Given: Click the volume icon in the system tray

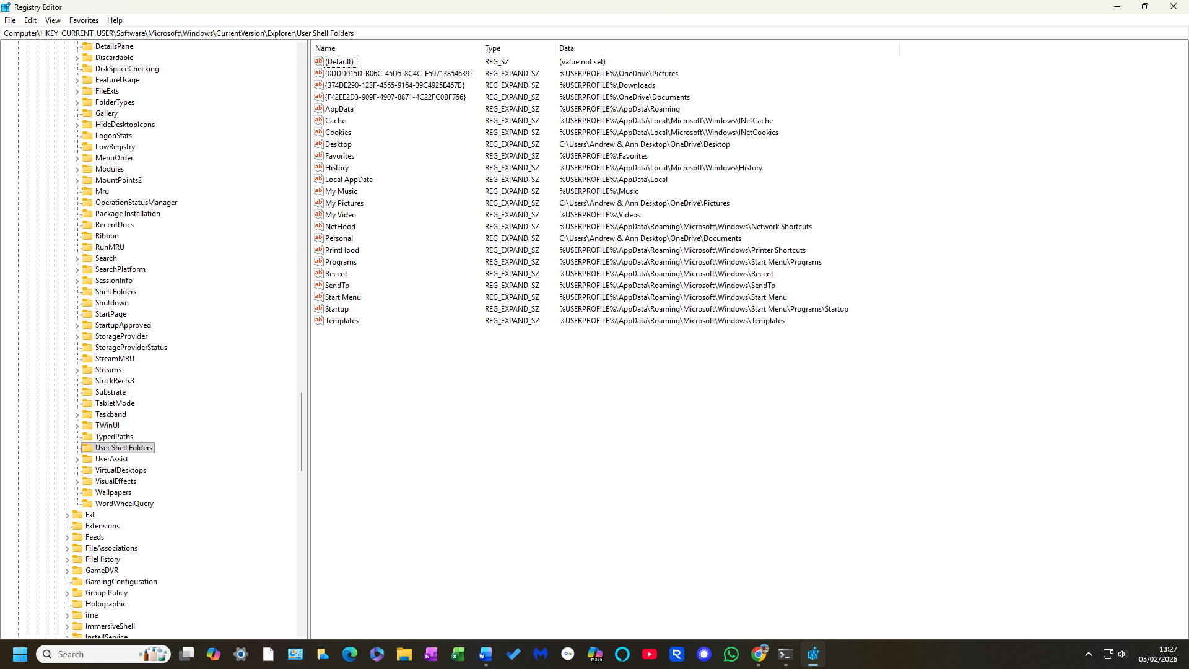Looking at the screenshot, I should click(1122, 654).
